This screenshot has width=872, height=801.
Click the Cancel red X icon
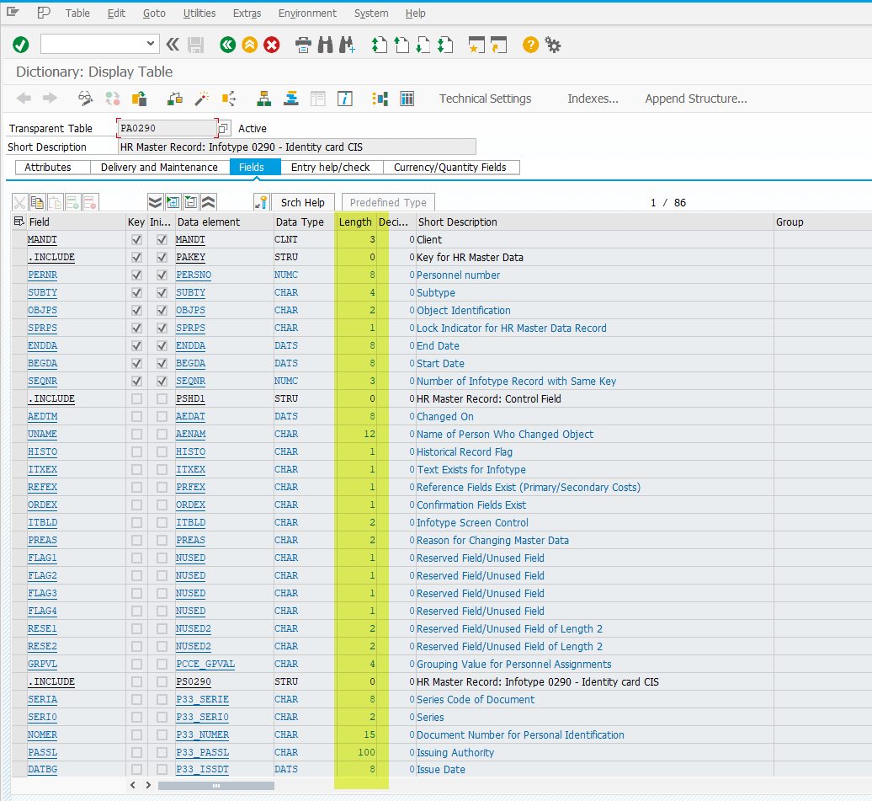[271, 45]
